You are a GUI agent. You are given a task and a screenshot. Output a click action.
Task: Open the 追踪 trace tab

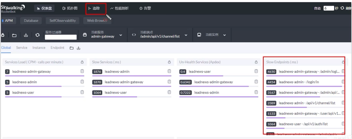pyautogui.click(x=94, y=8)
